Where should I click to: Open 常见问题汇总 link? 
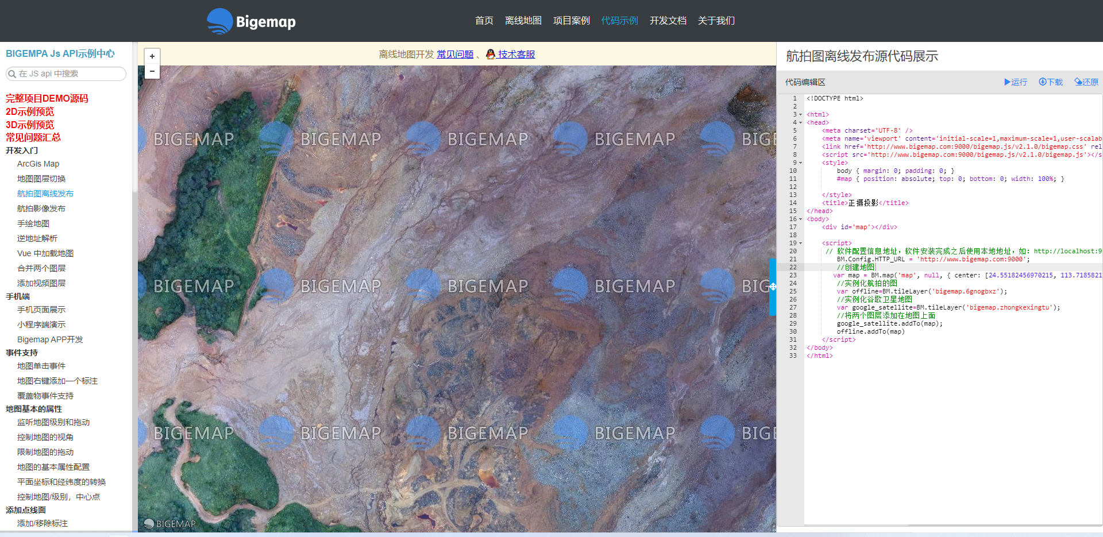click(33, 137)
